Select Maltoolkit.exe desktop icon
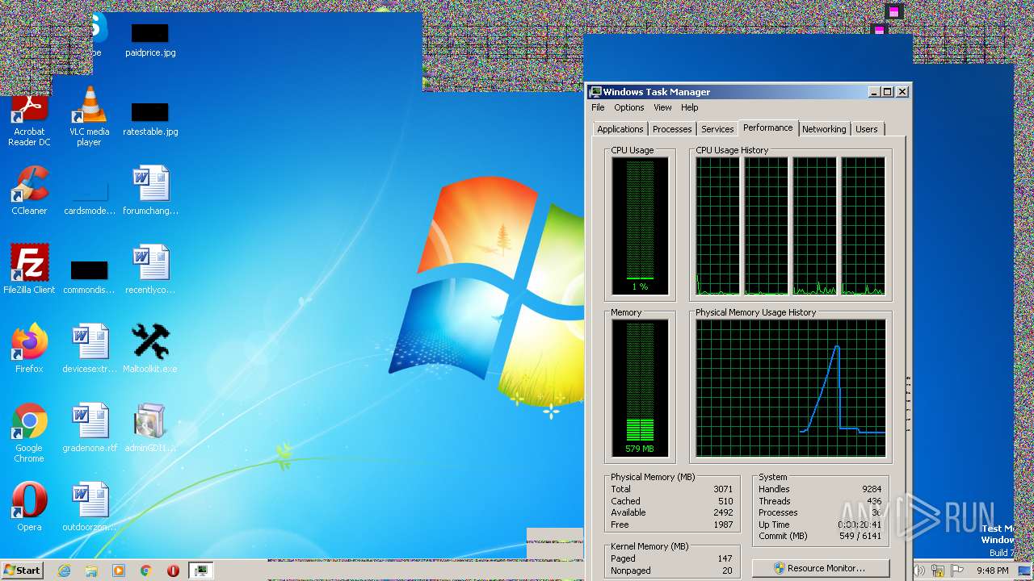1034x581 pixels. click(150, 349)
